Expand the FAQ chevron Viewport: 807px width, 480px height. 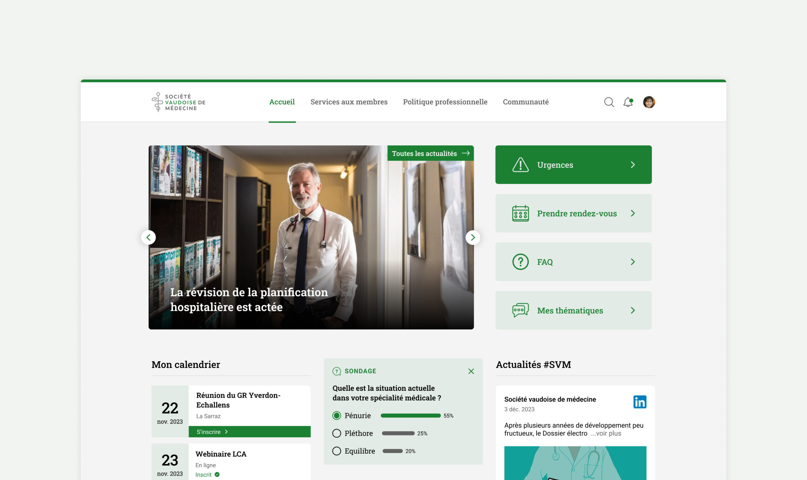[x=633, y=262]
